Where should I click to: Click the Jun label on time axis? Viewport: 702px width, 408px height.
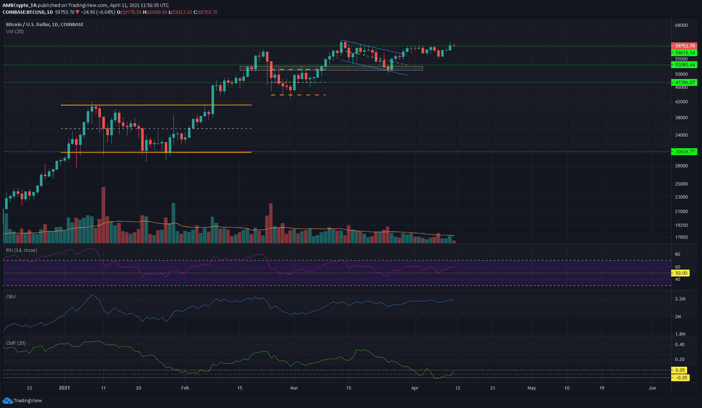[x=652, y=388]
